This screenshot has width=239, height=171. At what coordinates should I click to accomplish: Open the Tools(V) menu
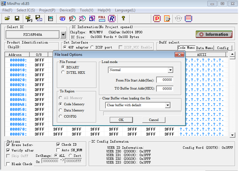tap(86, 10)
